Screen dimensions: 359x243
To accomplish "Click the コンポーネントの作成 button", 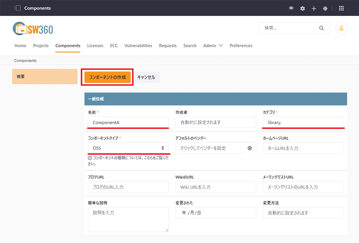I will click(107, 77).
